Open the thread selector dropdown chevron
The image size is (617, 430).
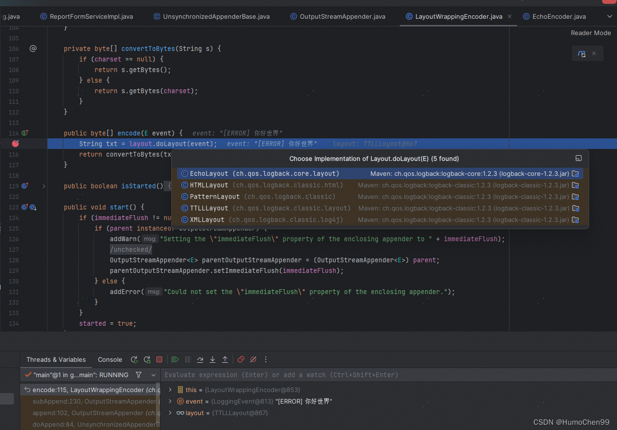pos(154,375)
